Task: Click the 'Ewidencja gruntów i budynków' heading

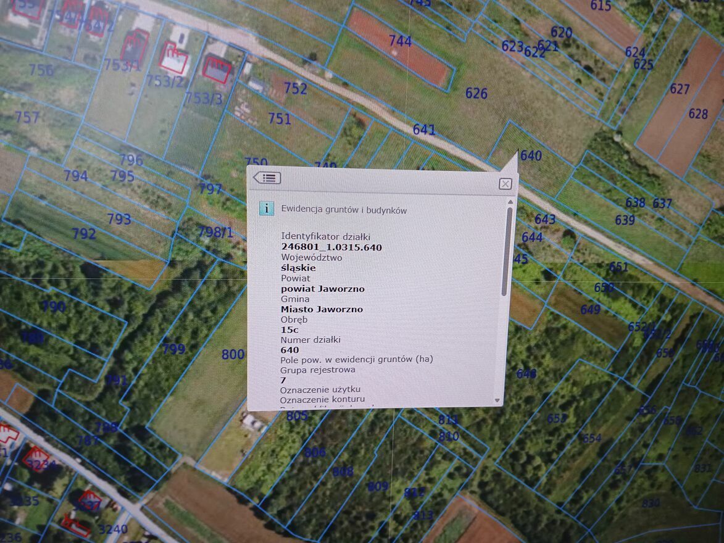Action: (x=344, y=210)
